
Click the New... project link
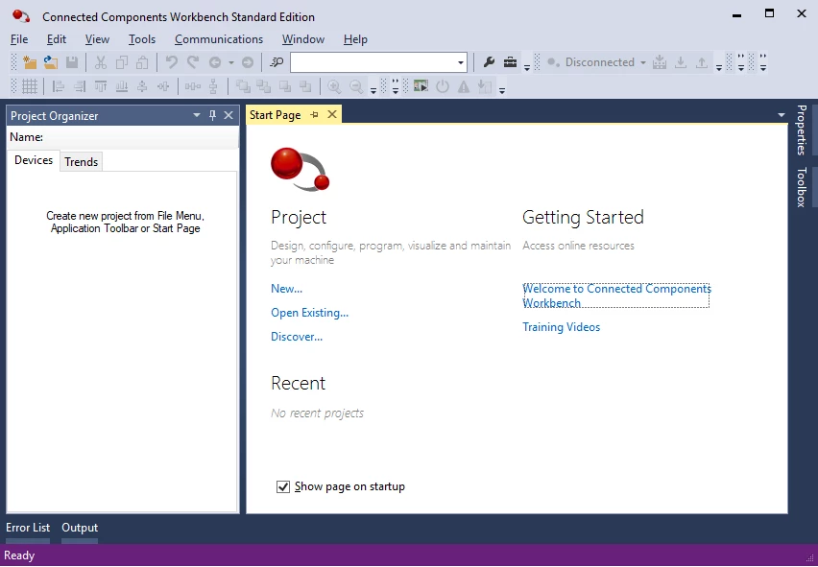point(286,289)
